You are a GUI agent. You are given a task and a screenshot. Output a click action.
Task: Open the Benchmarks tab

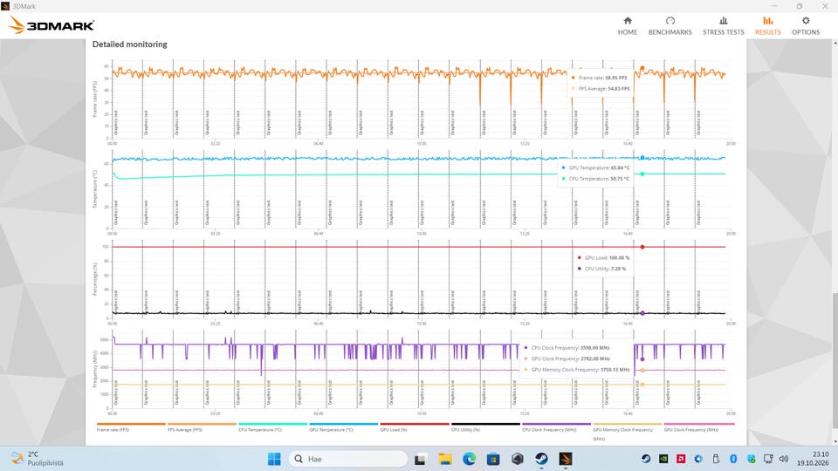(x=670, y=25)
